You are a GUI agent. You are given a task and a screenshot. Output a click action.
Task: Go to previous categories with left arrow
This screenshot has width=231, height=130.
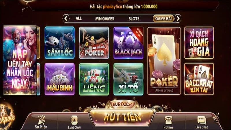(x=66, y=18)
